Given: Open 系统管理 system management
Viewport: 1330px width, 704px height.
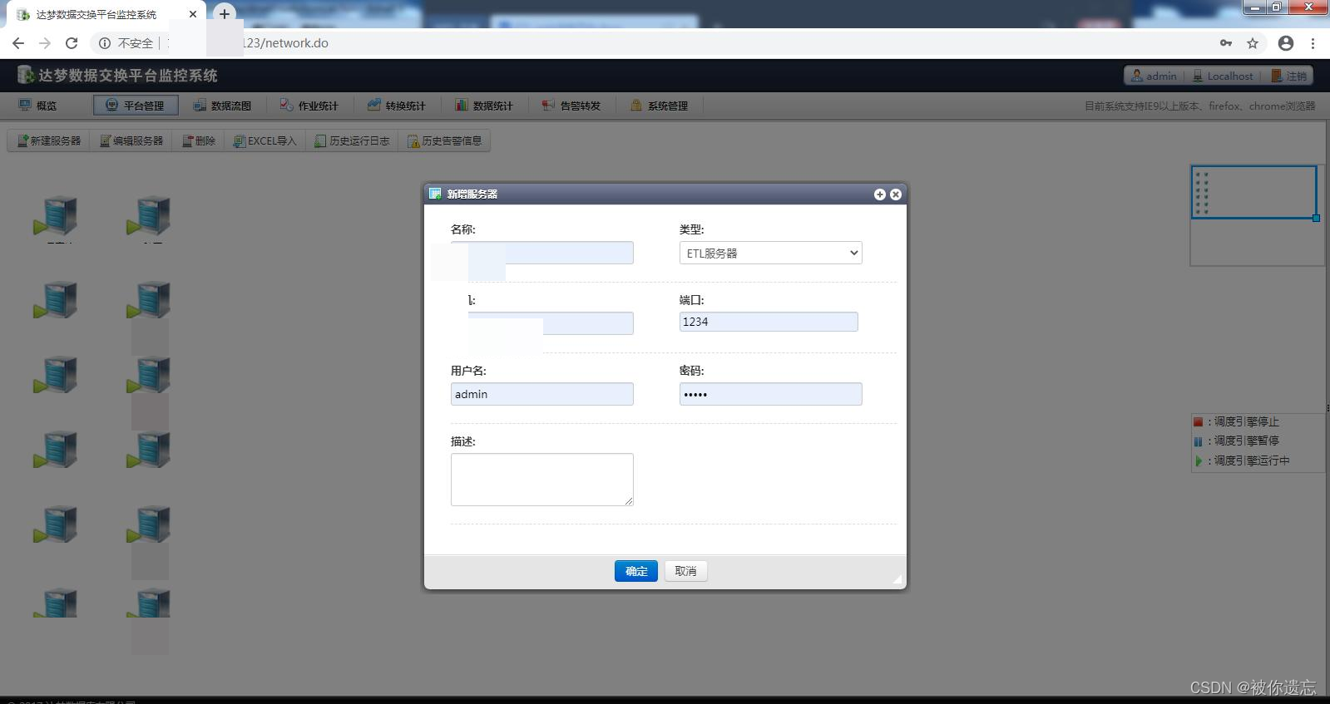Looking at the screenshot, I should [659, 106].
